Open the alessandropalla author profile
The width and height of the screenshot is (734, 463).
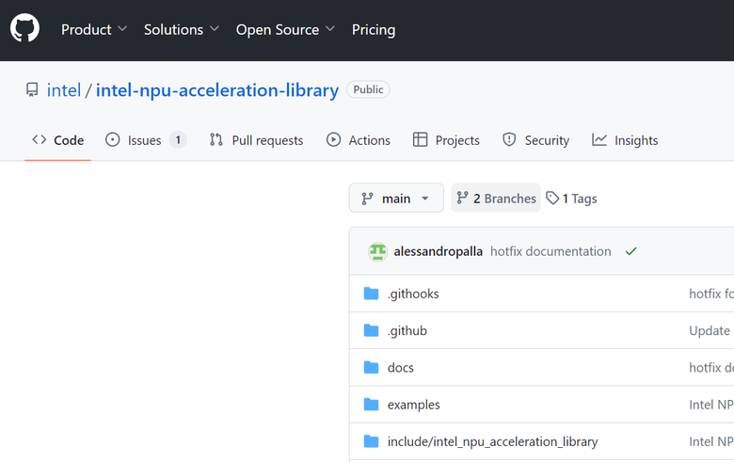click(x=439, y=251)
